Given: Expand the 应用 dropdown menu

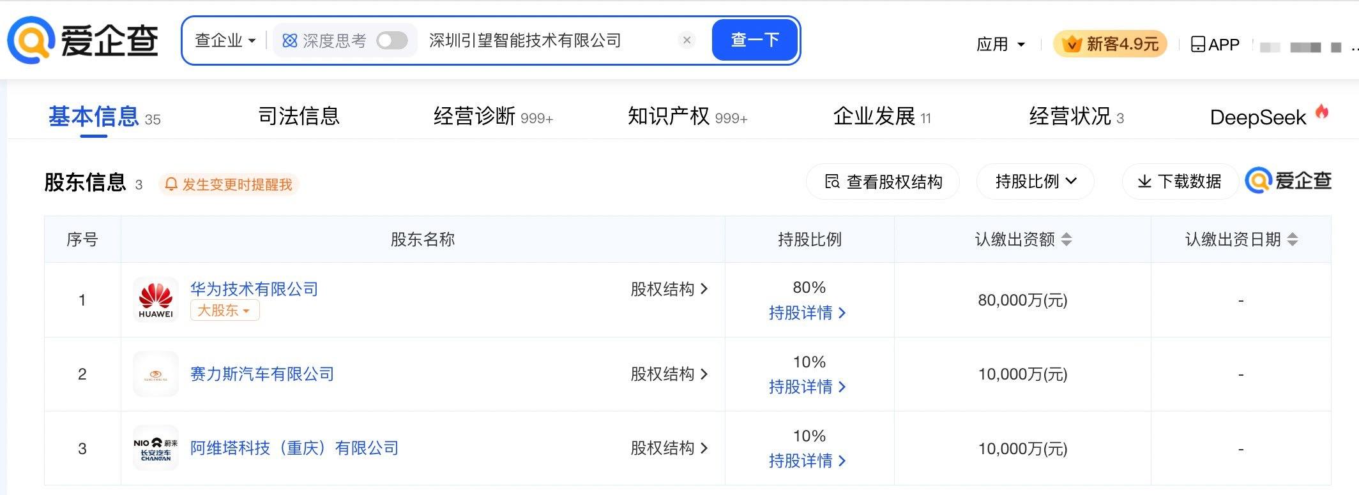Looking at the screenshot, I should point(1001,45).
